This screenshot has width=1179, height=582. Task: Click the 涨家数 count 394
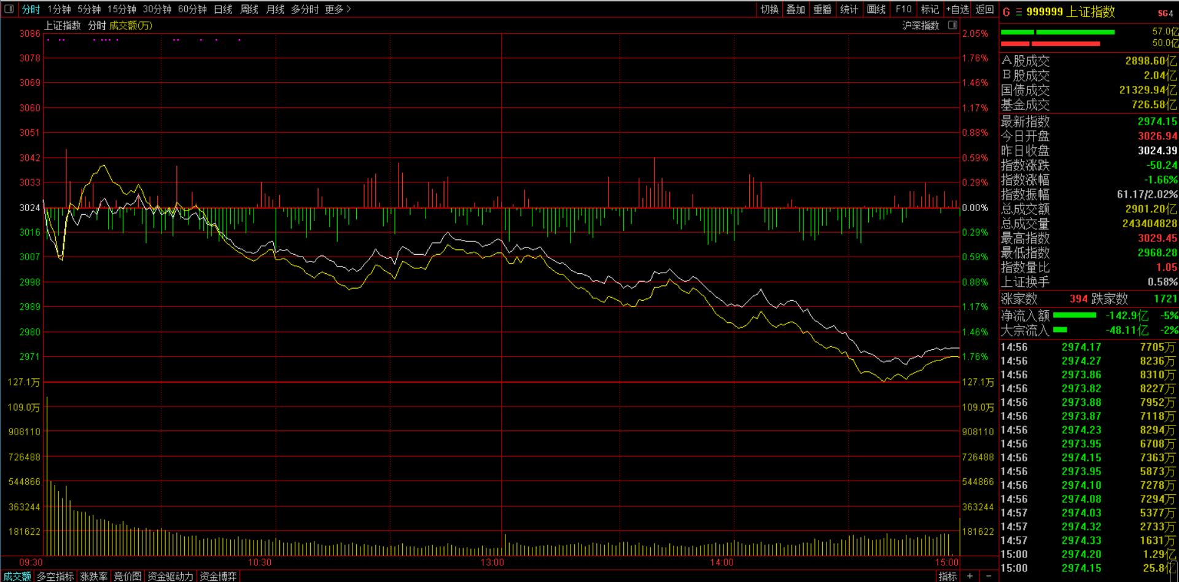pyautogui.click(x=1078, y=299)
